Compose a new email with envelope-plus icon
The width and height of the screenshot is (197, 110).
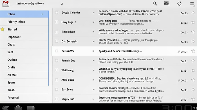coord(167,4)
